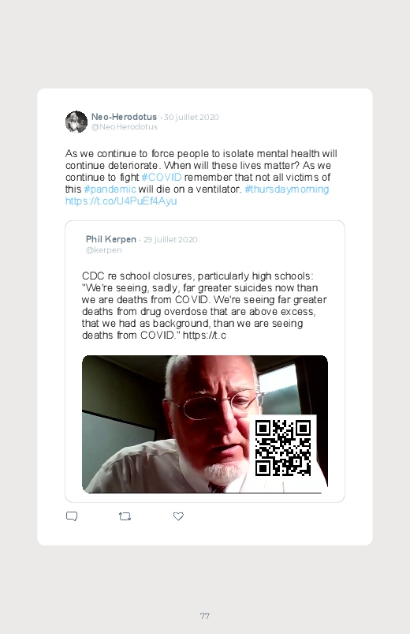Open the #thursdaymorning hashtag
The height and width of the screenshot is (634, 410).
coord(287,189)
